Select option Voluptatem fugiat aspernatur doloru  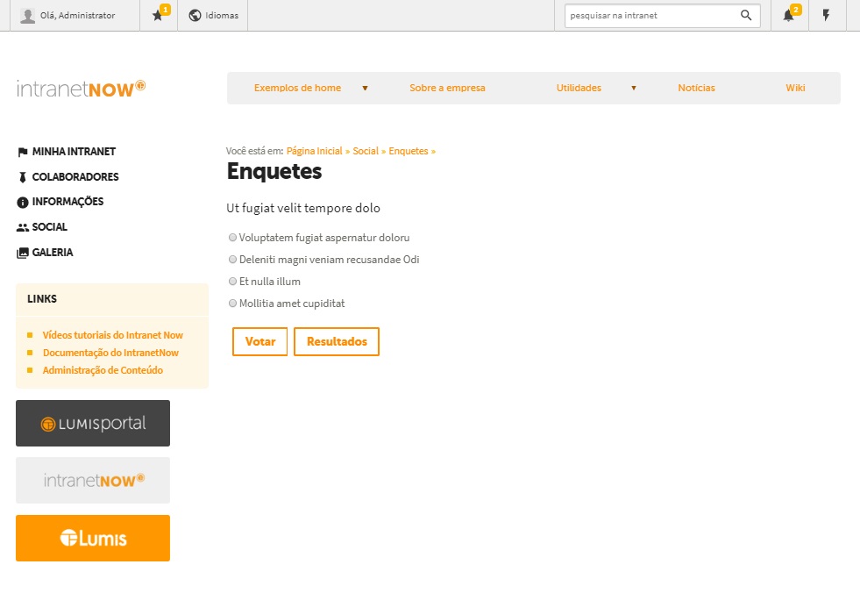[232, 237]
